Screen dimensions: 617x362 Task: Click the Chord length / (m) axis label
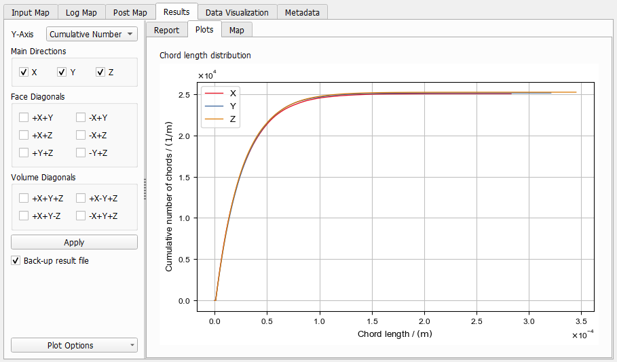(x=395, y=334)
